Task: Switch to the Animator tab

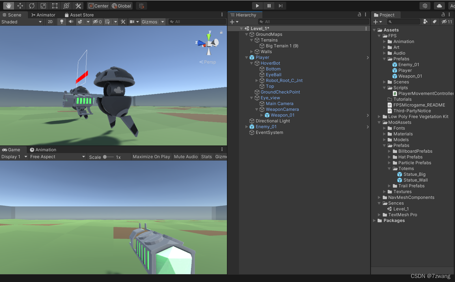Action: [x=43, y=15]
